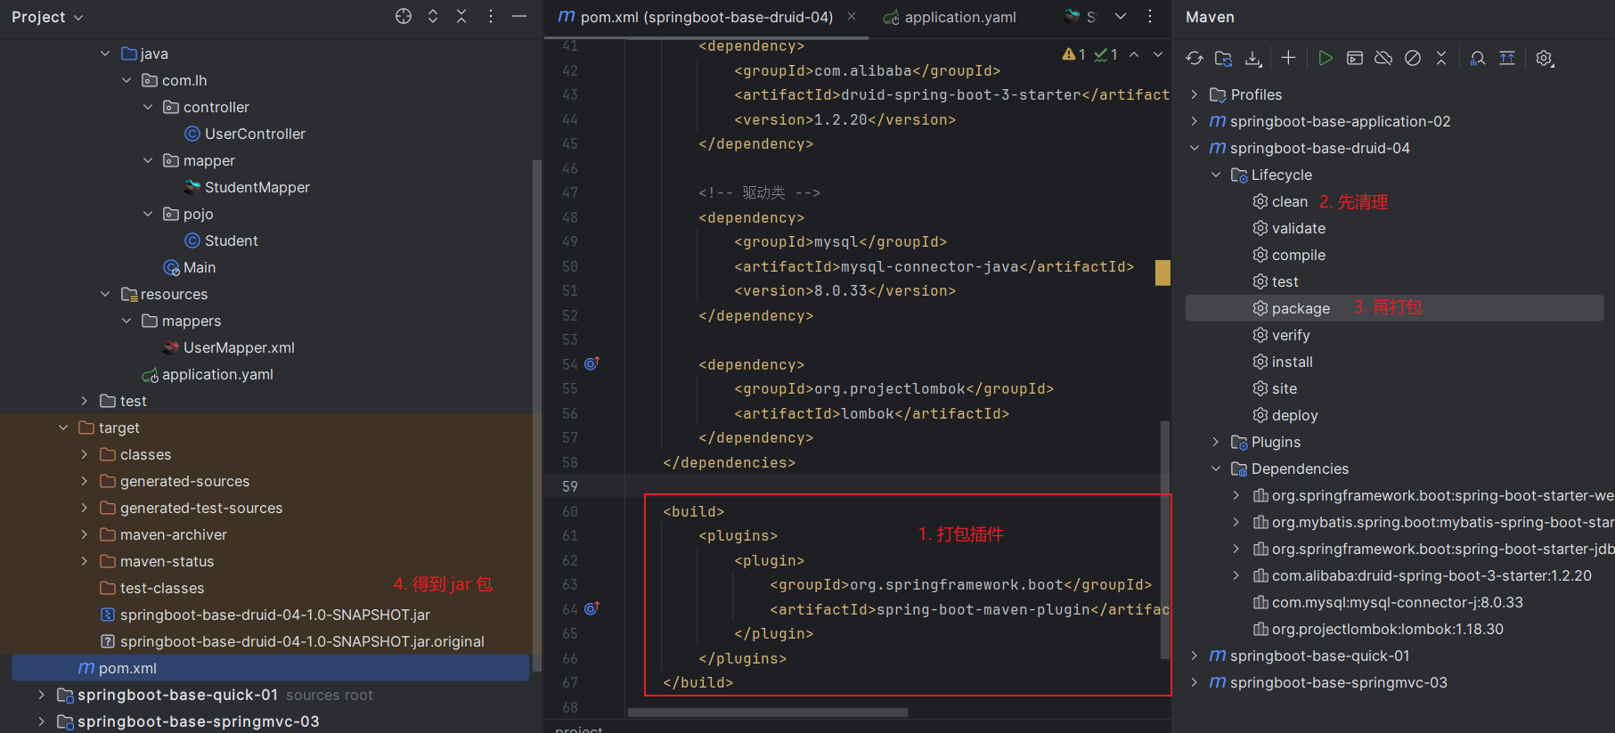Viewport: 1615px width, 733px height.
Task: Go to previous highlighted problem arrow
Action: click(1134, 54)
